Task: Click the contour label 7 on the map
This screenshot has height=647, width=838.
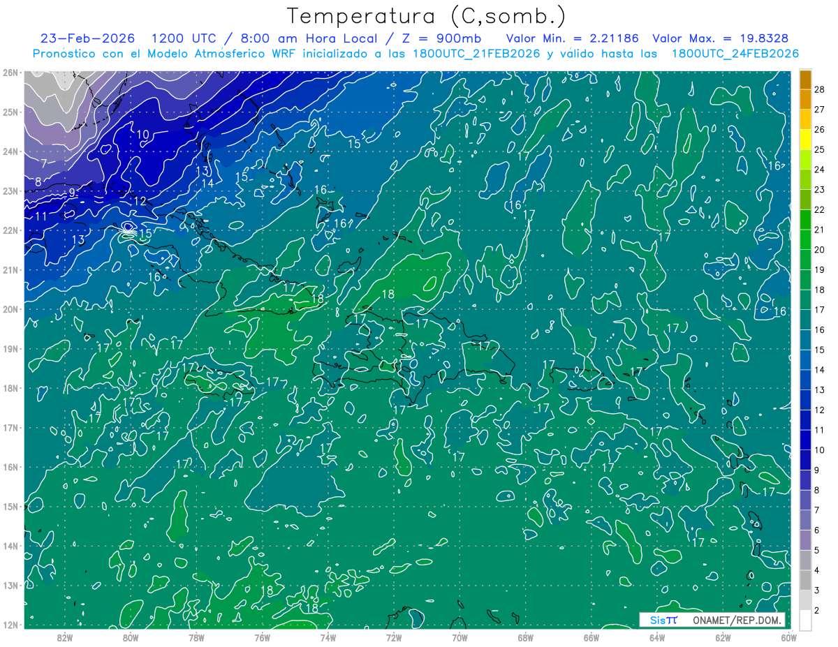Action: click(44, 163)
